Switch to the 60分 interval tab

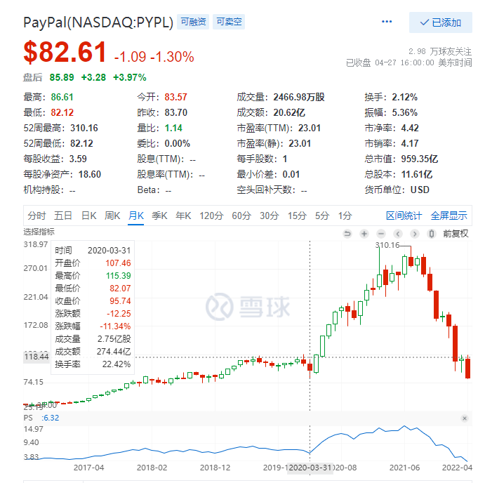[x=241, y=216]
